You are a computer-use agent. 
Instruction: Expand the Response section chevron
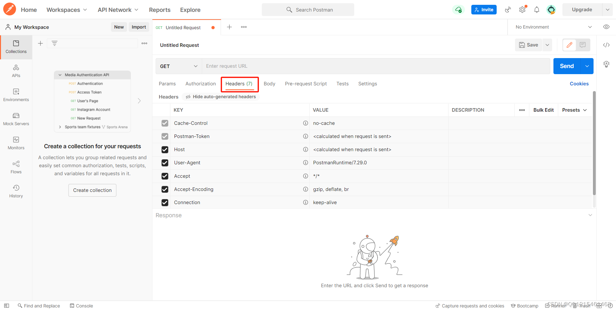(x=590, y=215)
